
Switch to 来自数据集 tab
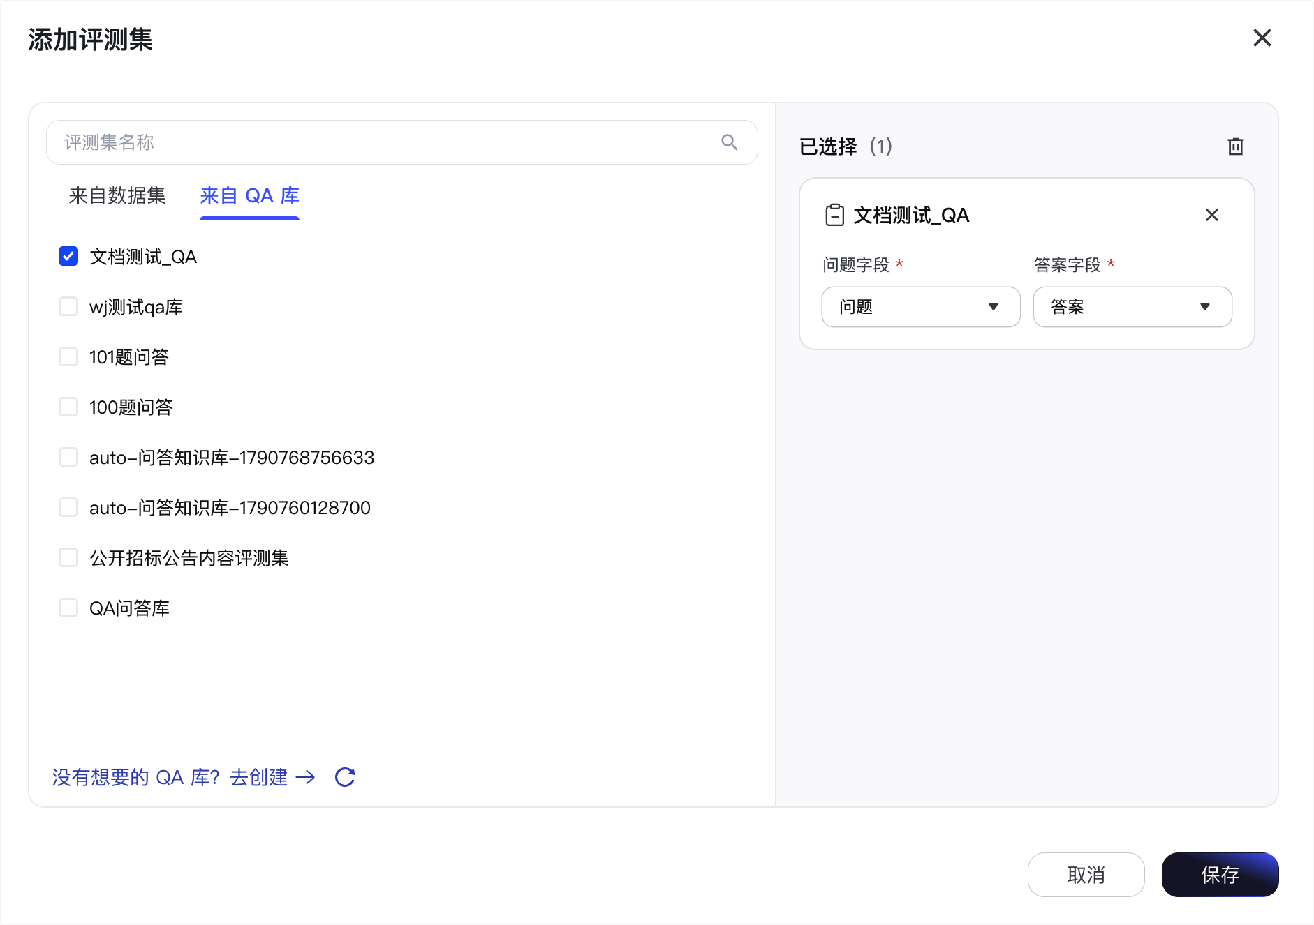tap(117, 196)
